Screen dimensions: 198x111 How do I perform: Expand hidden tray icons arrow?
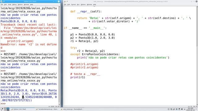click(185, 109)
